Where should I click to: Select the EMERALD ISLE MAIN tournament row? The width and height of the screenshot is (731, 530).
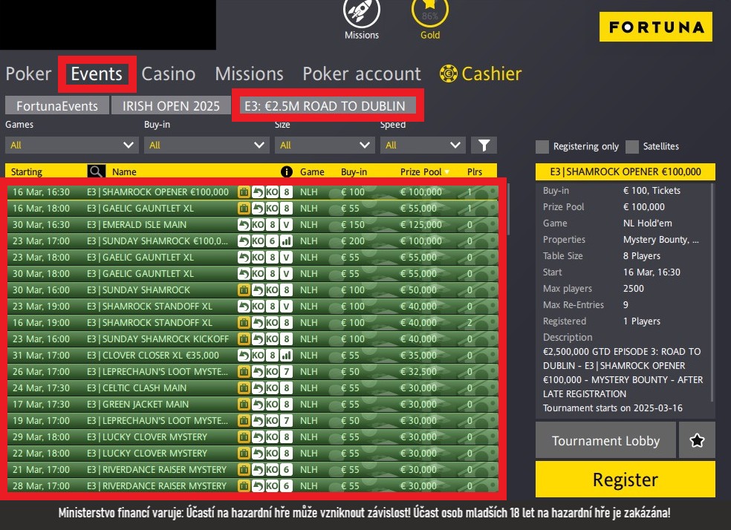click(x=253, y=224)
